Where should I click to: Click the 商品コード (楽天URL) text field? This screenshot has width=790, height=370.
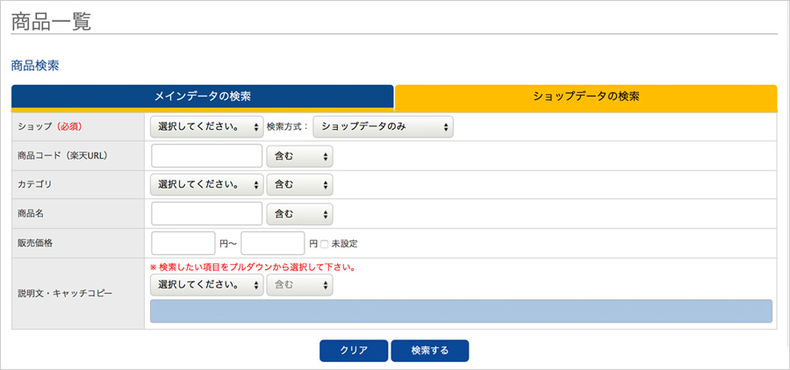(x=206, y=156)
